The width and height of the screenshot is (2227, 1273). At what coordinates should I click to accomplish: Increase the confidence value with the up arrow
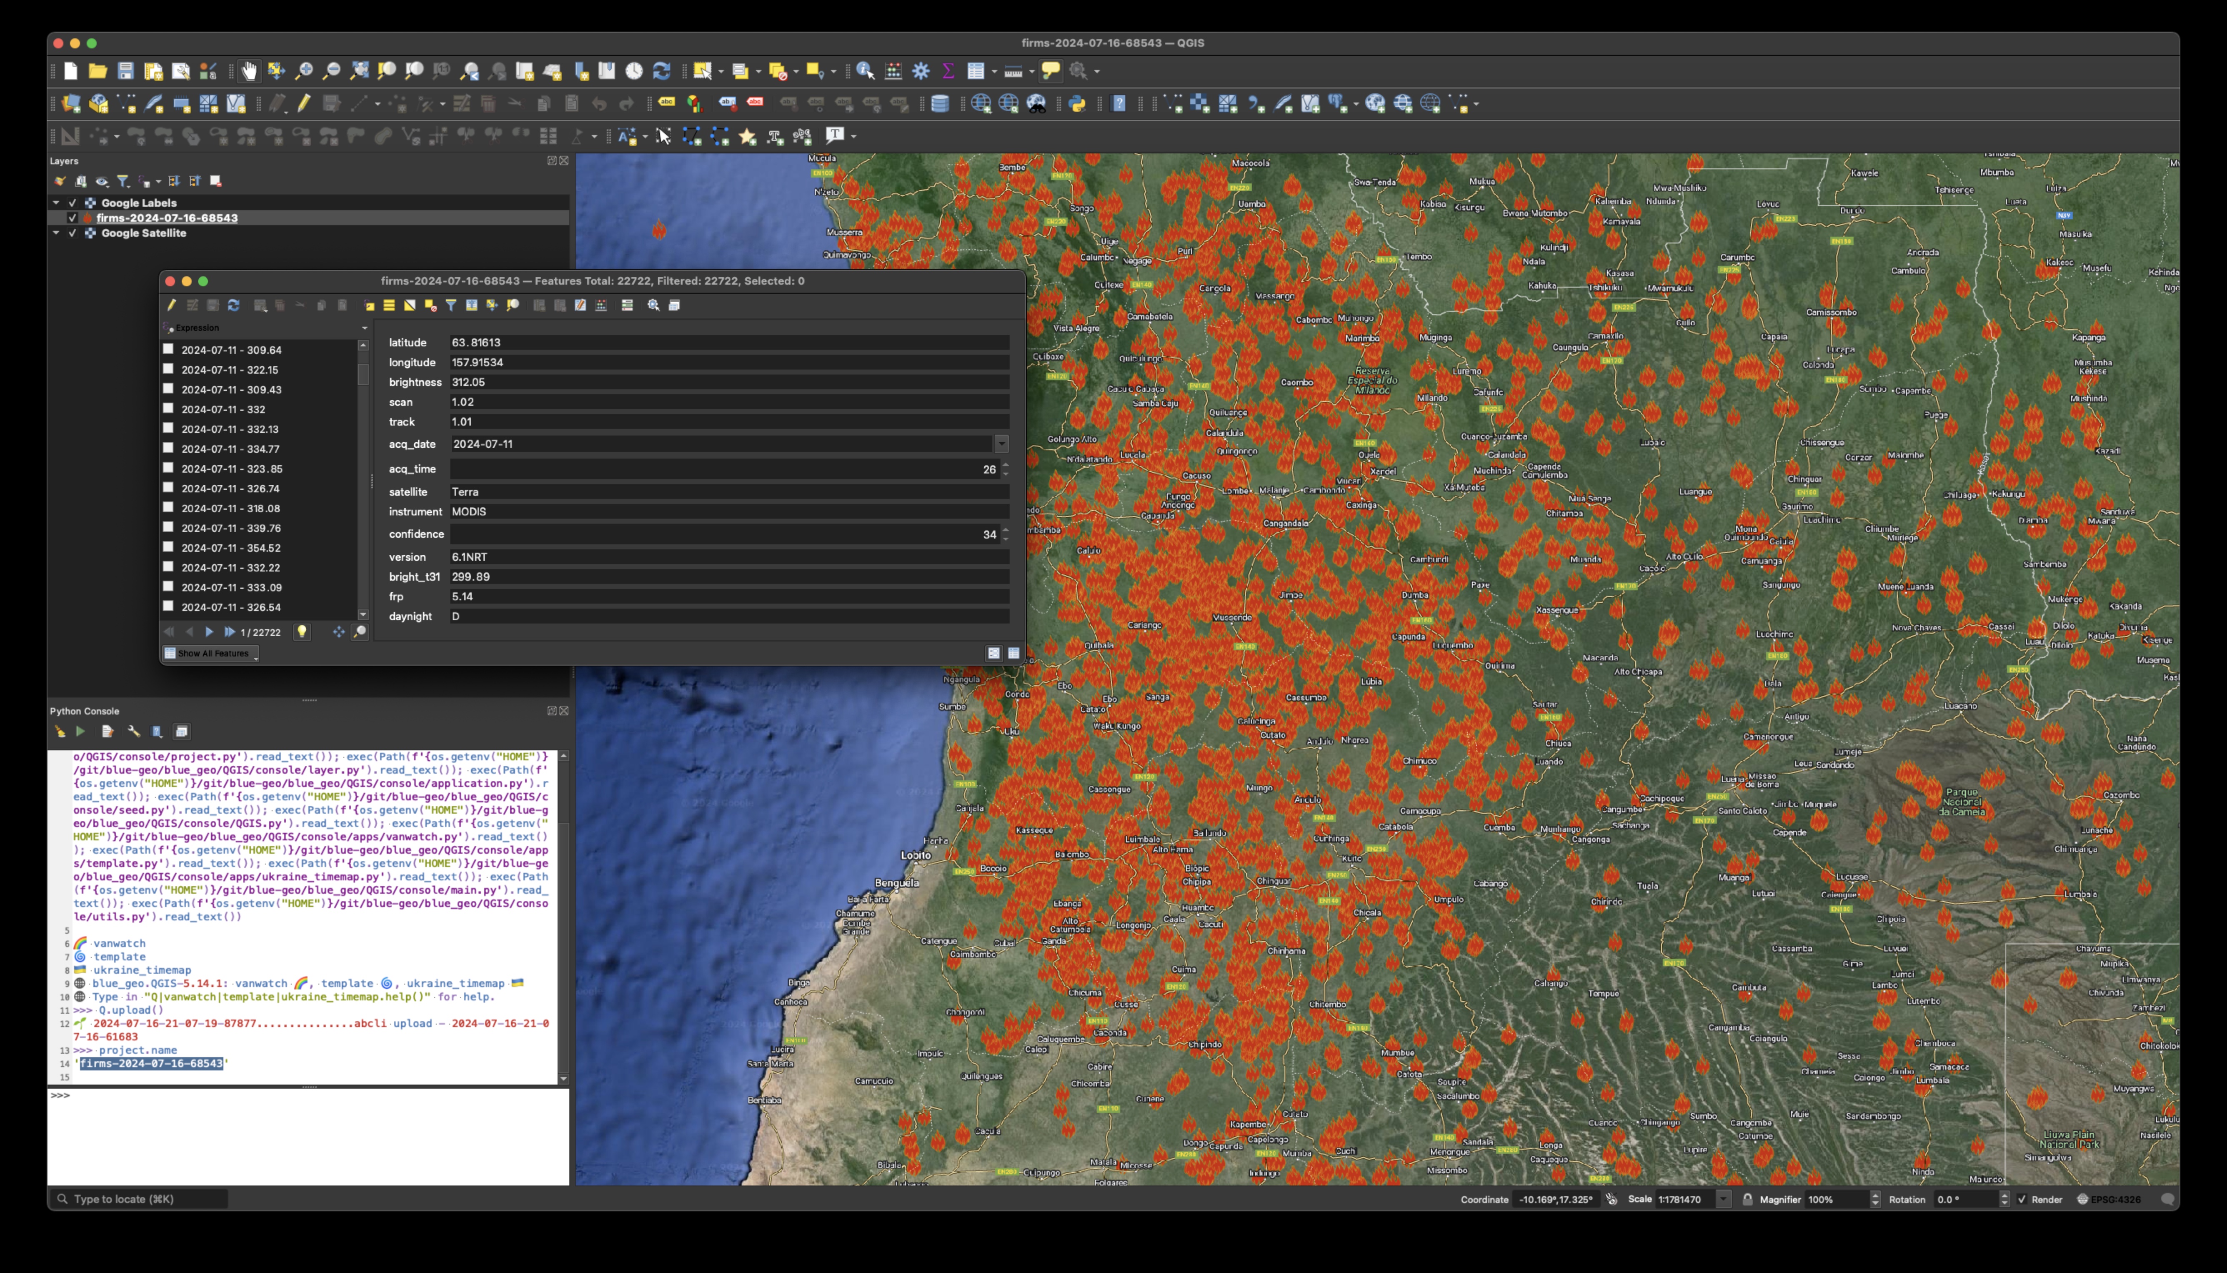pyautogui.click(x=1005, y=530)
